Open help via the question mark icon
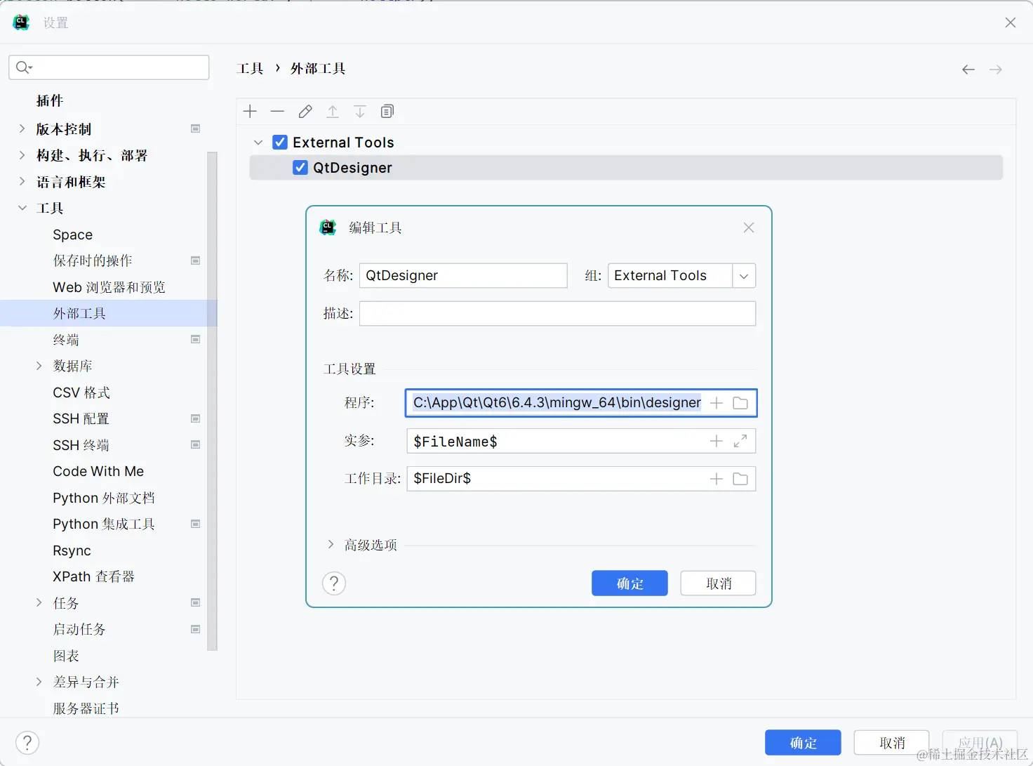This screenshot has width=1033, height=766. pyautogui.click(x=334, y=583)
